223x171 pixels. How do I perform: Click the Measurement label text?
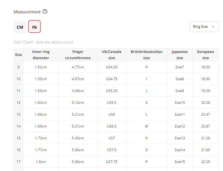click(27, 12)
